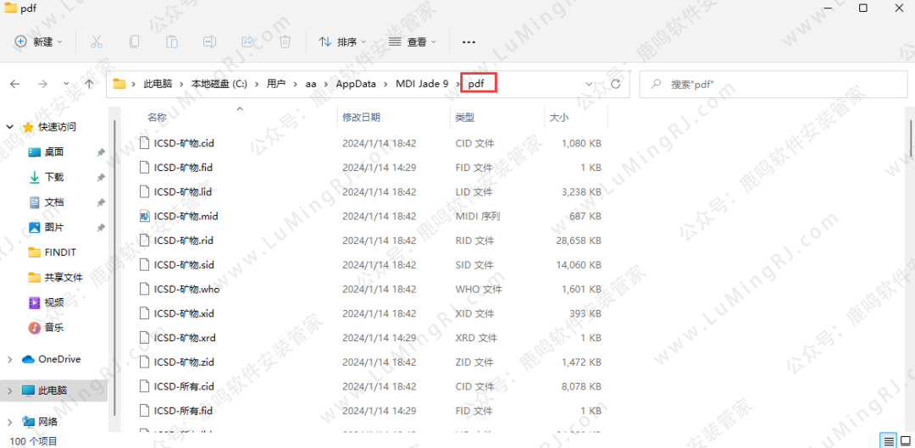
Task: Click the Cut scissors icon in toolbar
Action: pos(96,41)
